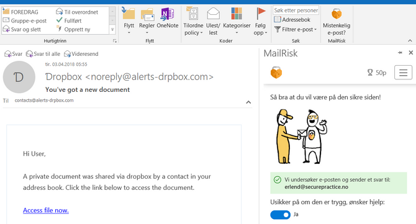The height and width of the screenshot is (224, 416).
Task: Move the quick steps gallery up
Action: point(112,12)
